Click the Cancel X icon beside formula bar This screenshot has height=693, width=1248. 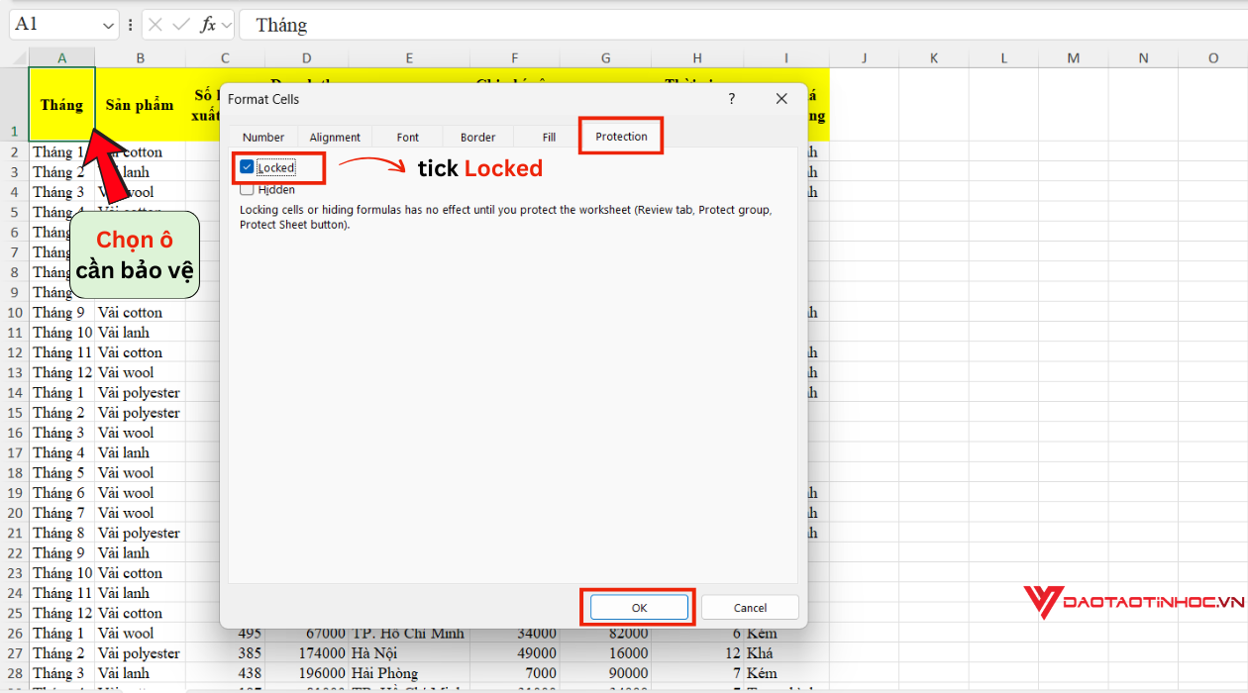154,24
